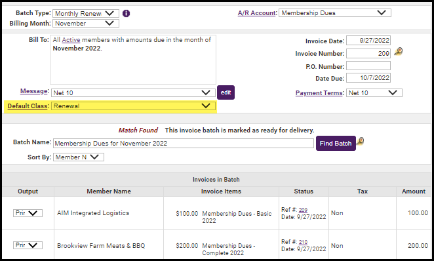Click the purple info icon beside Batch Type
This screenshot has height=261, width=434.
tap(127, 13)
